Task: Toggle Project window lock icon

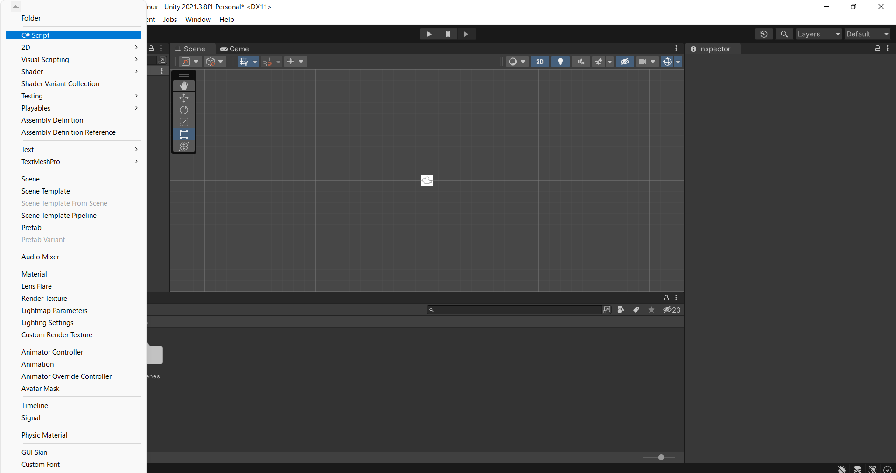Action: [666, 298]
